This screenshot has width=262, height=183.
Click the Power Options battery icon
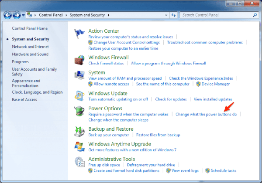coord(80,111)
